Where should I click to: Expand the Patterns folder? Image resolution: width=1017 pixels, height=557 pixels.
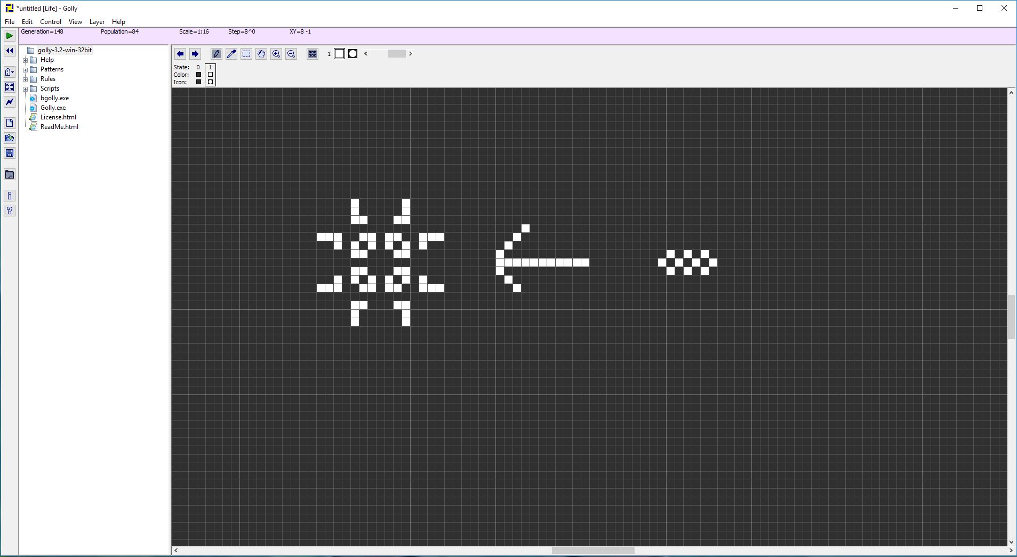click(x=25, y=70)
